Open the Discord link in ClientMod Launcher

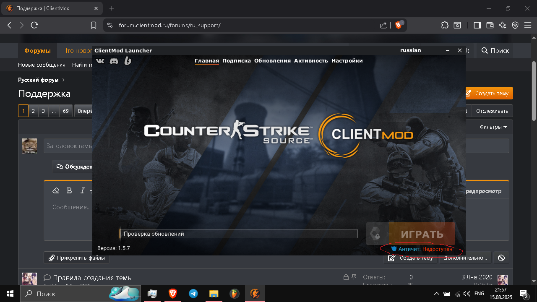point(114,61)
